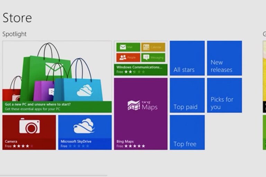
Task: Click the Camera star rating
Action: pyautogui.click(x=23, y=146)
